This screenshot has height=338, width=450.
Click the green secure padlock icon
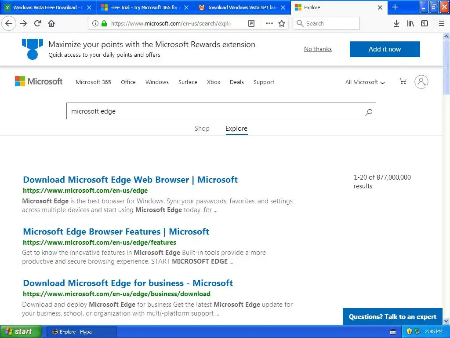pos(104,23)
